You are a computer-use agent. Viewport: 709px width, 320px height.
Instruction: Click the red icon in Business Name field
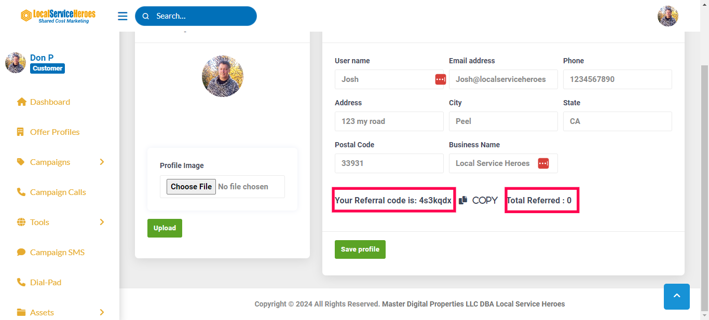coord(543,163)
